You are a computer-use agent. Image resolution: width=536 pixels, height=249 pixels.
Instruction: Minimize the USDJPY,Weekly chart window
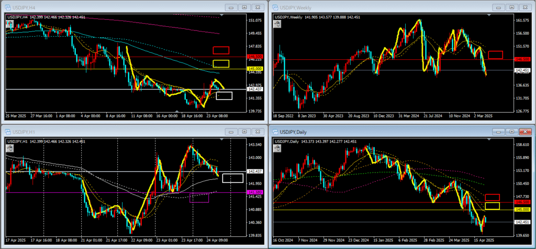[499, 7]
